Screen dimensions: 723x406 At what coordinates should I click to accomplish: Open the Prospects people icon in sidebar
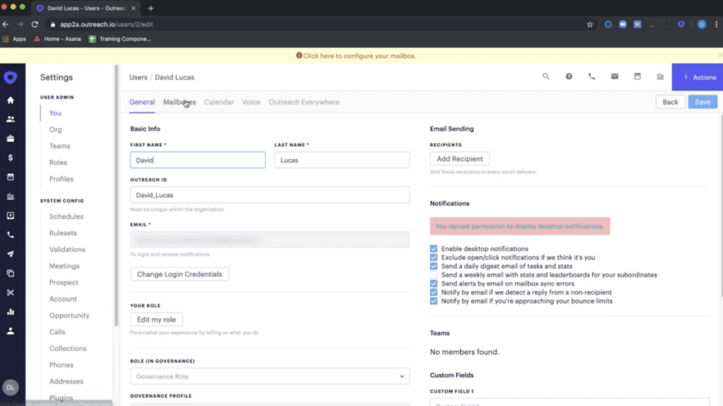pos(10,119)
